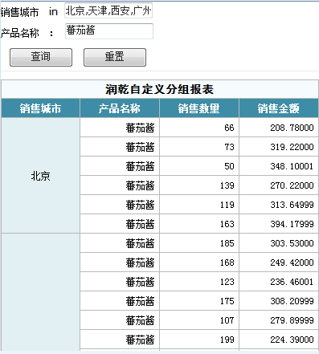Image resolution: width=319 pixels, height=354 pixels.
Task: Click the 北京 city group cell
Action: (40, 176)
